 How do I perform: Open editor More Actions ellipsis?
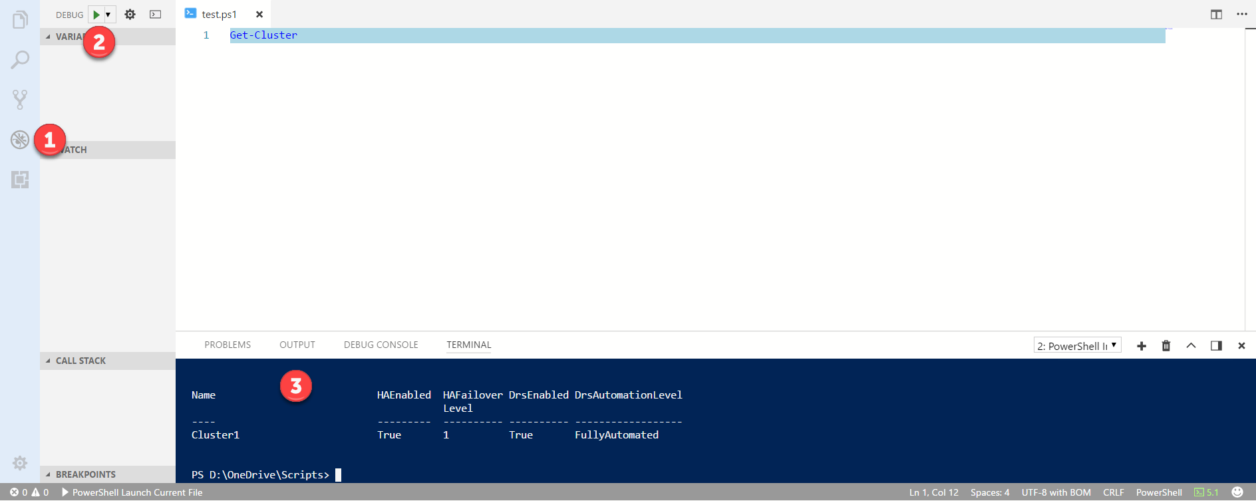[x=1241, y=14]
